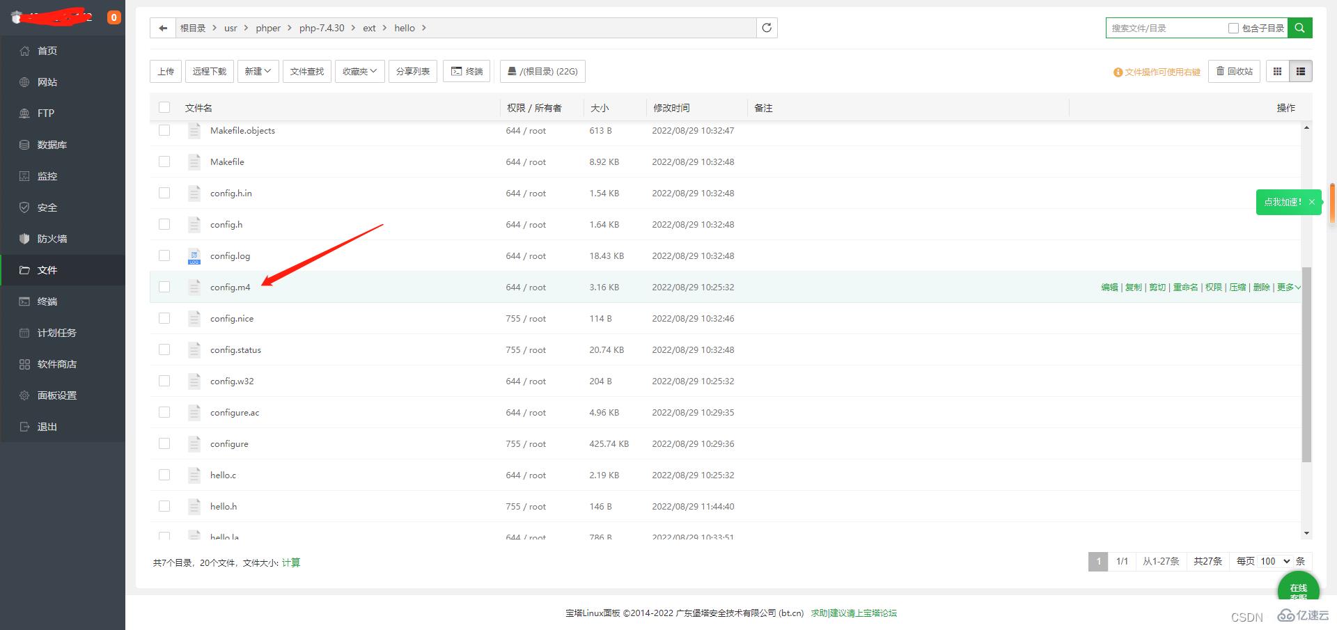Refresh the current directory listing

coord(767,28)
